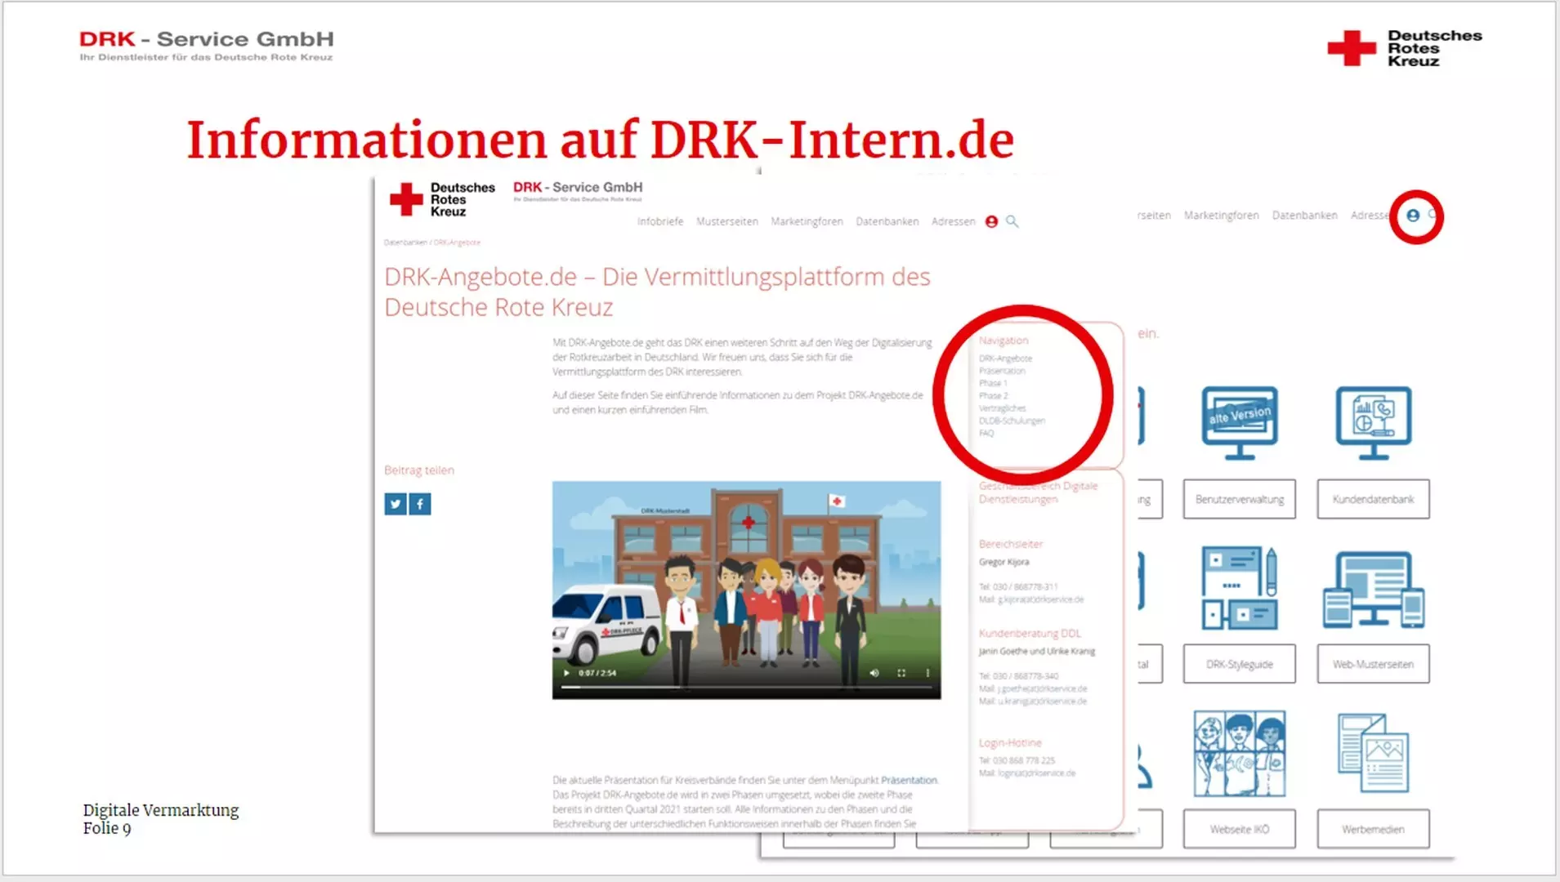Seek on the video progress bar
This screenshot has width=1560, height=882.
[x=746, y=687]
